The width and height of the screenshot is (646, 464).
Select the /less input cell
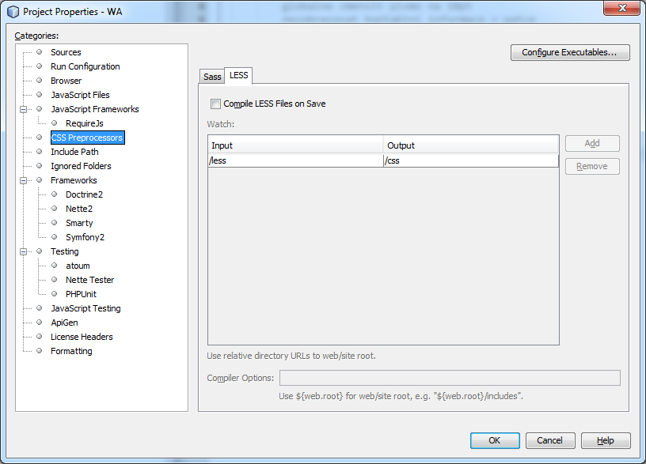click(x=295, y=160)
